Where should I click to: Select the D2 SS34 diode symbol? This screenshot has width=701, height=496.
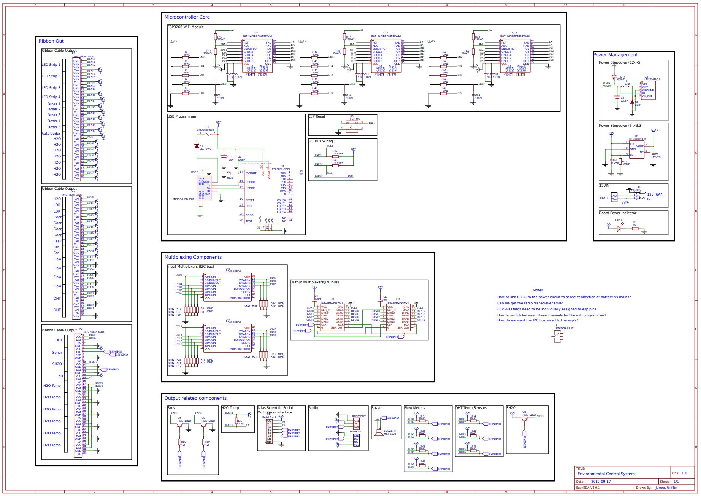(632, 102)
